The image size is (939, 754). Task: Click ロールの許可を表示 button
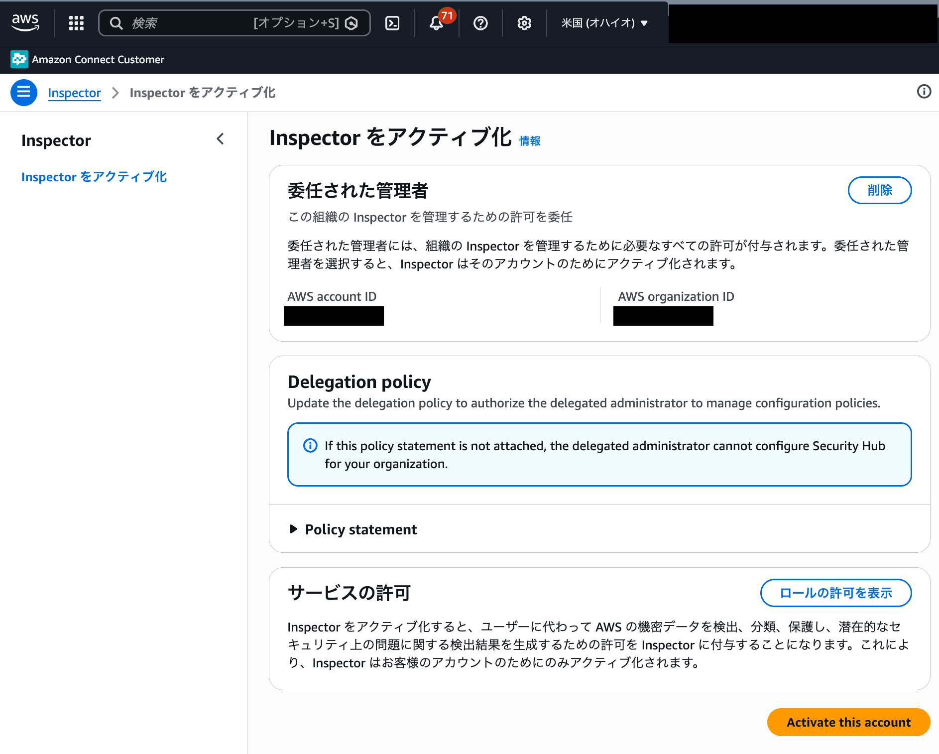(836, 593)
